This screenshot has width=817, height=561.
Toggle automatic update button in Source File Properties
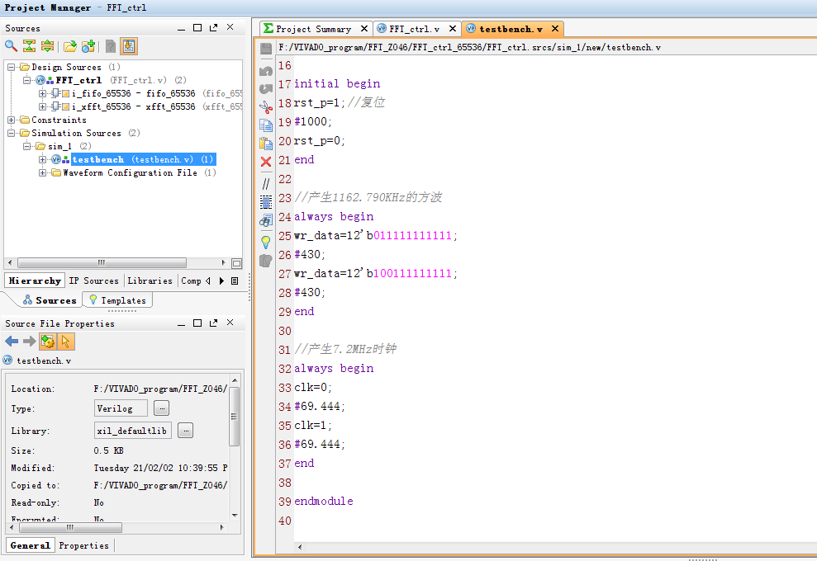[x=48, y=342]
